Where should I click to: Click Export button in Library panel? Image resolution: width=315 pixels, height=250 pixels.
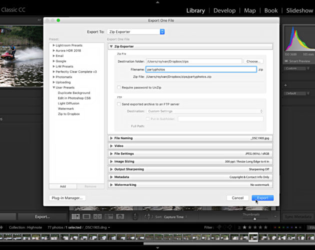tap(42, 216)
